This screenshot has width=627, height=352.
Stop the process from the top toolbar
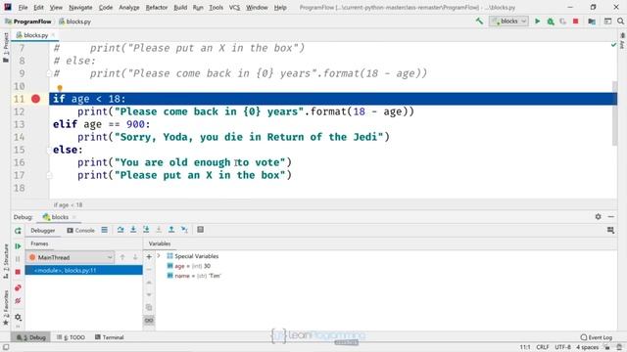(x=576, y=22)
